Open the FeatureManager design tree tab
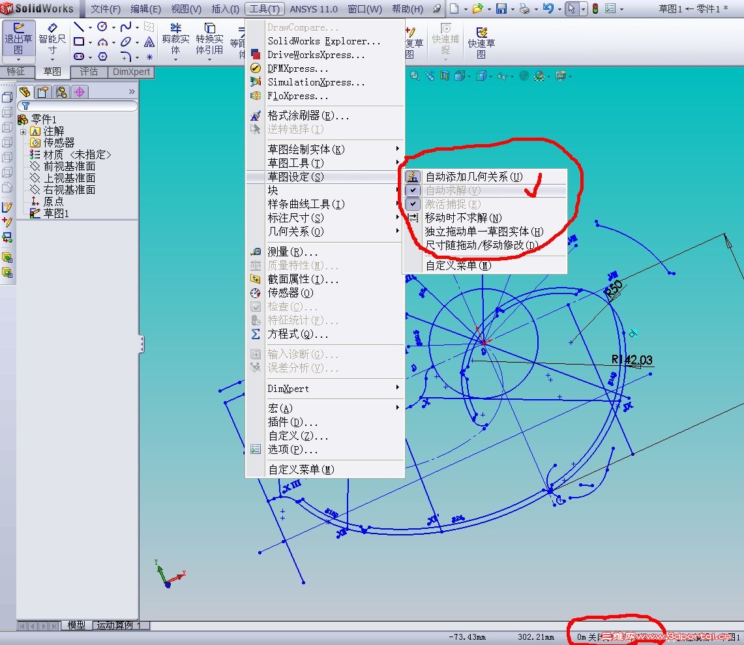The image size is (744, 645). pyautogui.click(x=25, y=91)
